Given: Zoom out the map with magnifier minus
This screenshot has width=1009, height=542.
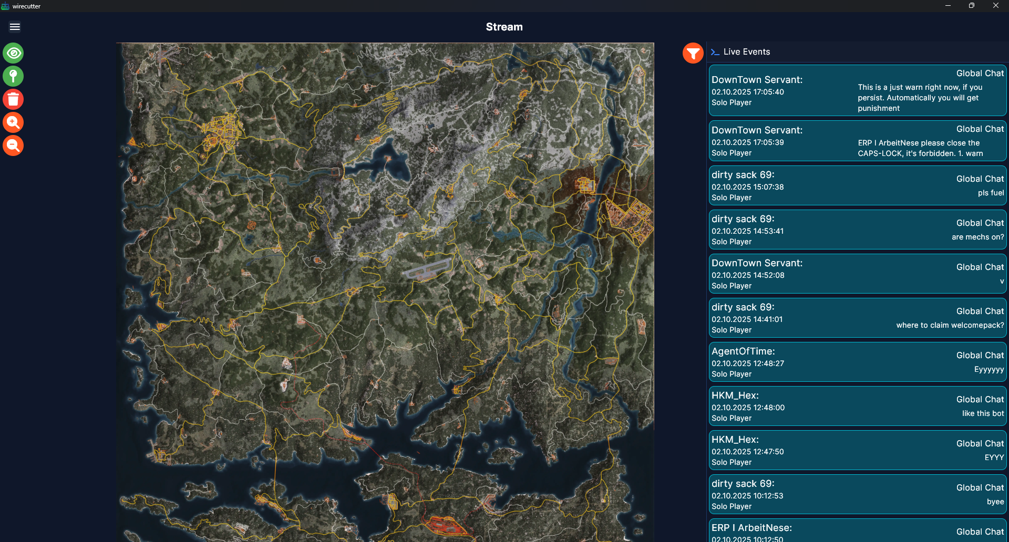Looking at the screenshot, I should point(13,145).
